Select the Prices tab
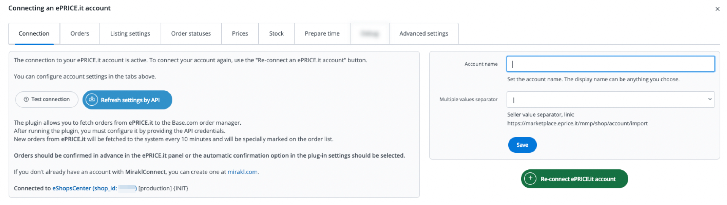Screen dimensions: 727x205 240,34
